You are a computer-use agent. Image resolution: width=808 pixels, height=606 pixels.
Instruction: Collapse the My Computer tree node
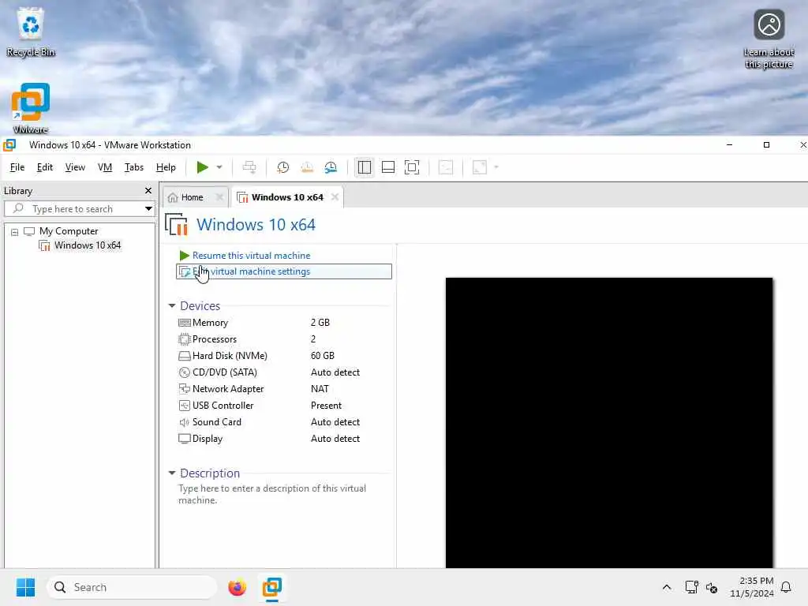pyautogui.click(x=15, y=232)
